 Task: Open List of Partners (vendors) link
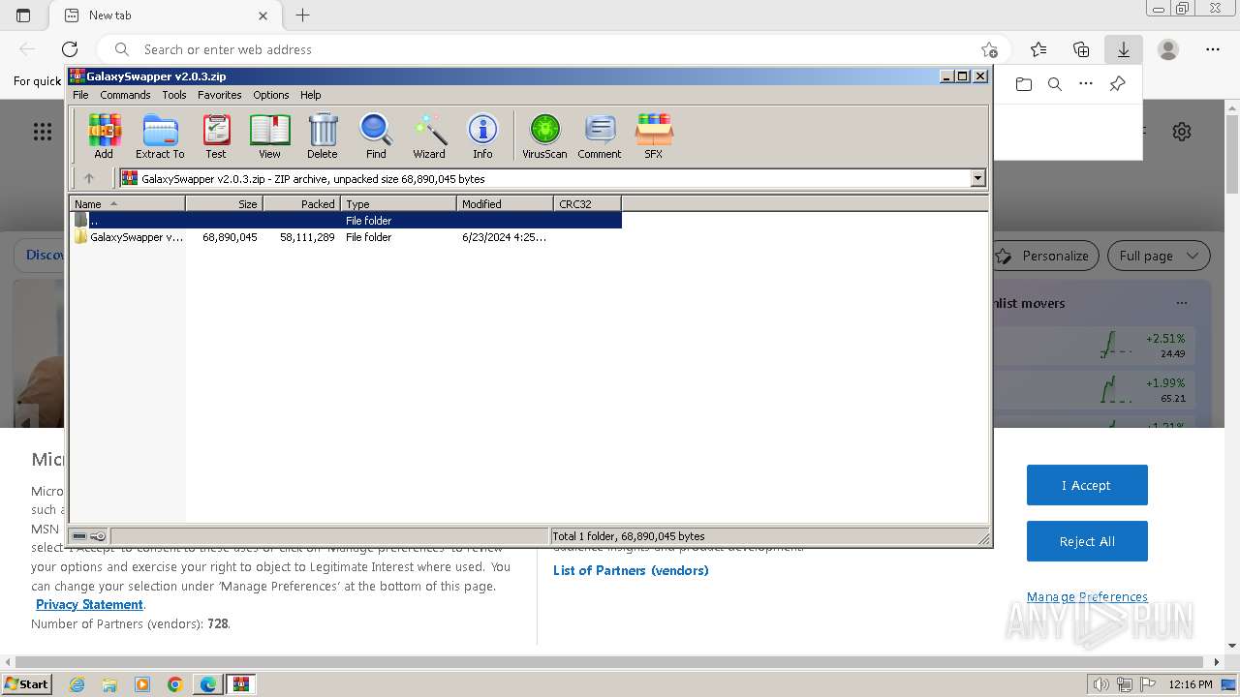631,570
